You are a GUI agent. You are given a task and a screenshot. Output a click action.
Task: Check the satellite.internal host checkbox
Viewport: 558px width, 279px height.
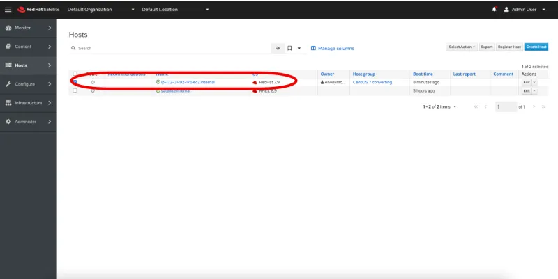pyautogui.click(x=75, y=90)
